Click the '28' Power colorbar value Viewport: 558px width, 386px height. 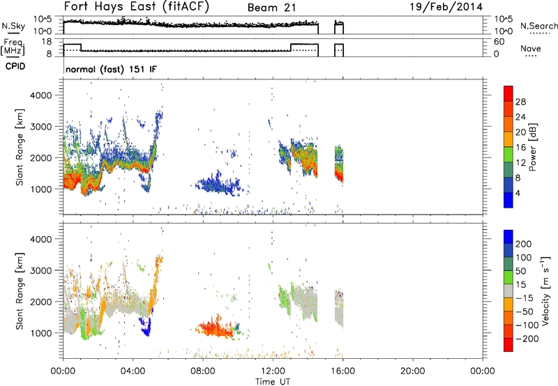520,102
